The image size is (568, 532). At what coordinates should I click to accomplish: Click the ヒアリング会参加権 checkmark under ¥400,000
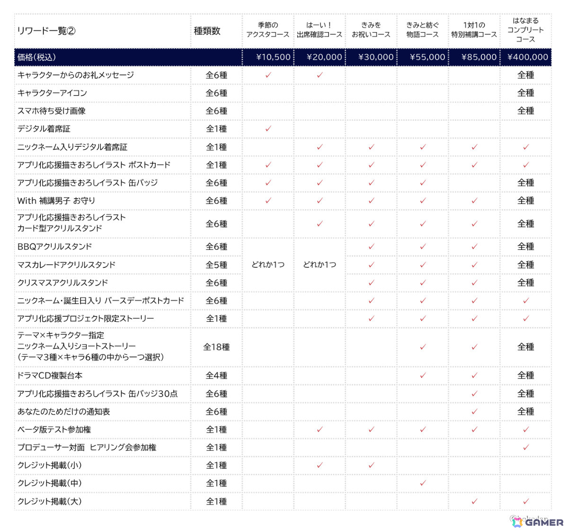click(526, 447)
